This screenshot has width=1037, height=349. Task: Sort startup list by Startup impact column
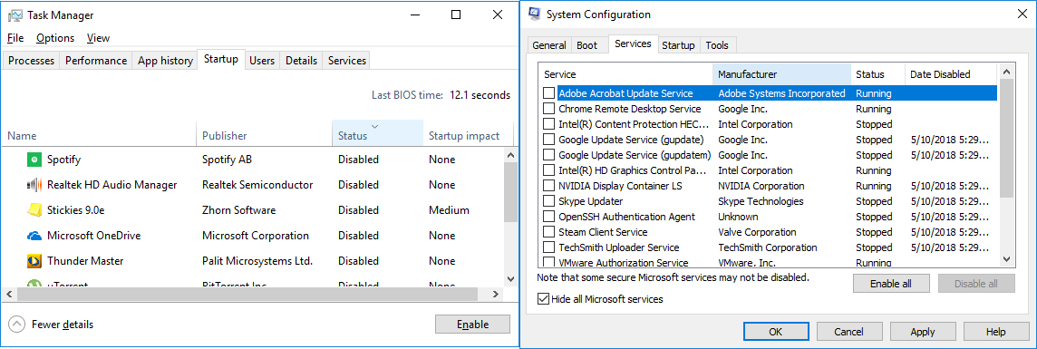pyautogui.click(x=468, y=133)
